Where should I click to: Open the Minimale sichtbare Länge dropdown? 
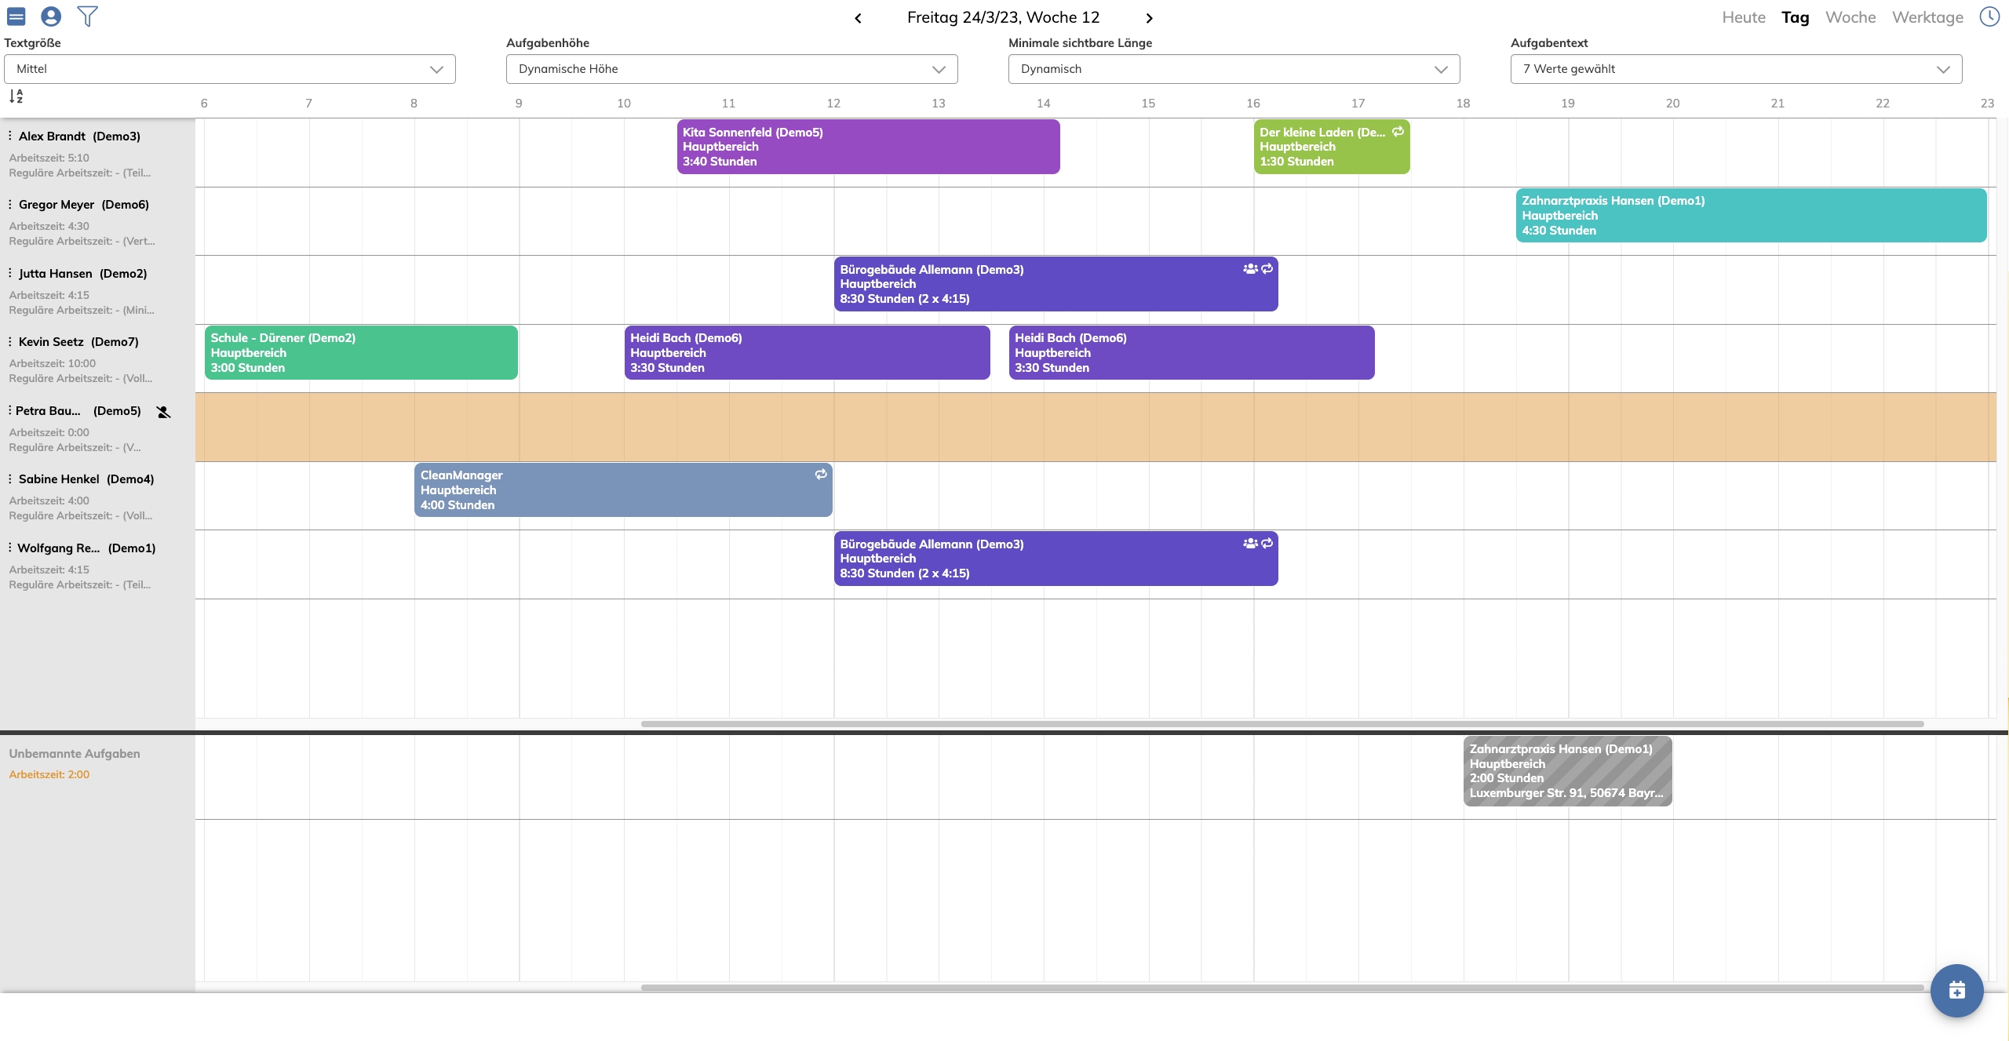pos(1234,69)
